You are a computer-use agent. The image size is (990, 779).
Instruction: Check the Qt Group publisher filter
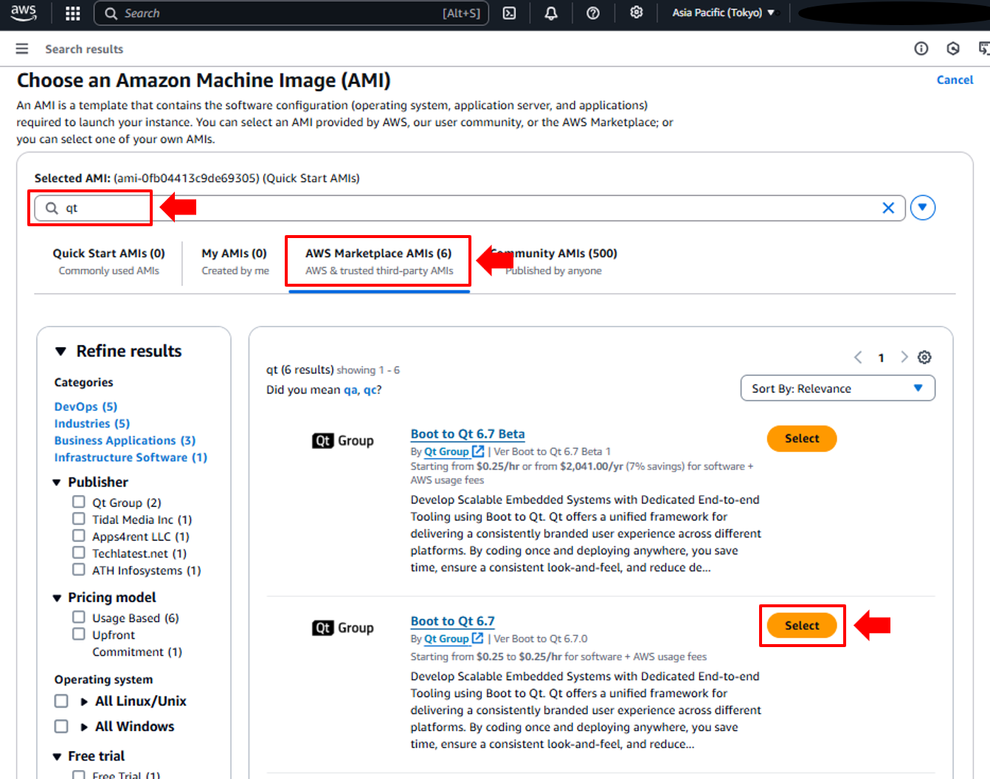(79, 502)
